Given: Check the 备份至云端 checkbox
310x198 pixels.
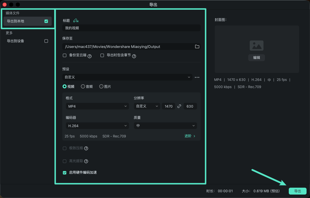Looking at the screenshot, I should pyautogui.click(x=65, y=55).
